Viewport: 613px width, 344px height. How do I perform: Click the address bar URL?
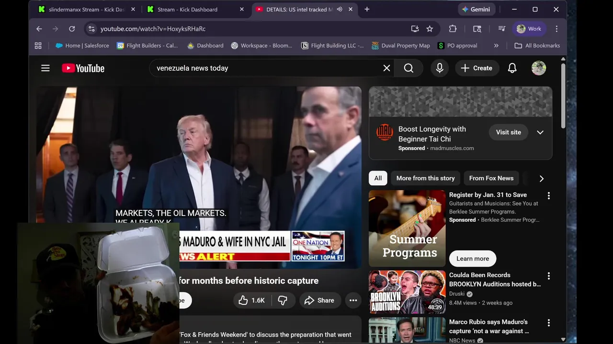153,29
